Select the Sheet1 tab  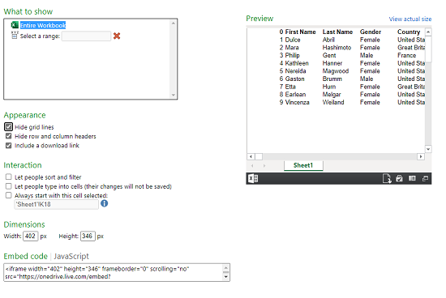[303, 165]
